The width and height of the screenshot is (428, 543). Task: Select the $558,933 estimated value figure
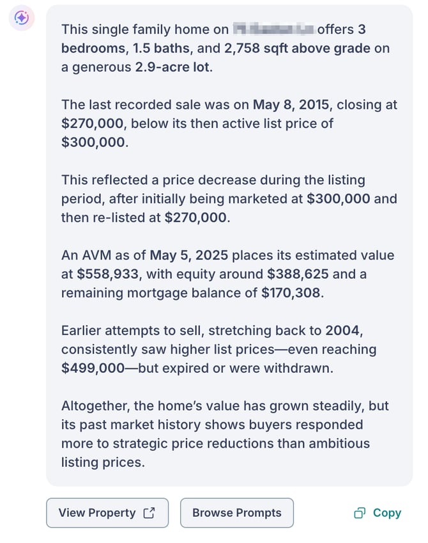point(110,274)
